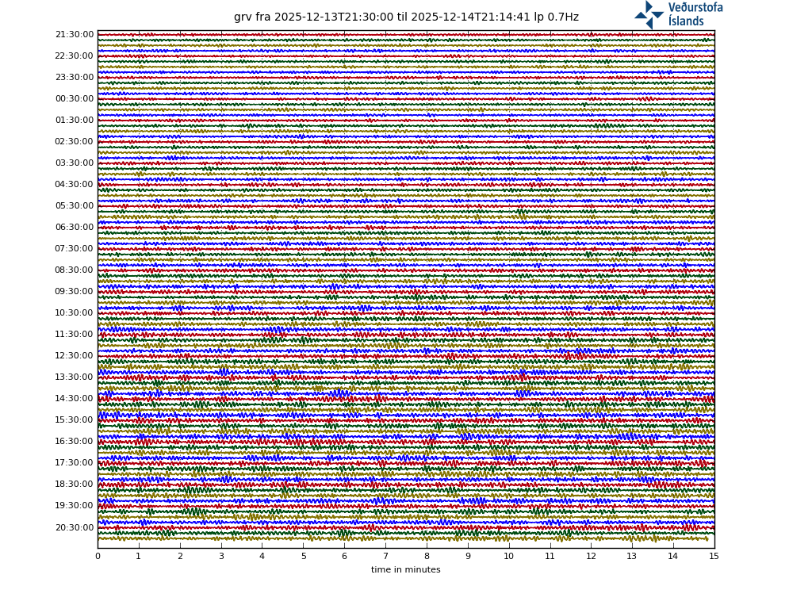Select the x-axis tick labeled 12

coord(591,557)
